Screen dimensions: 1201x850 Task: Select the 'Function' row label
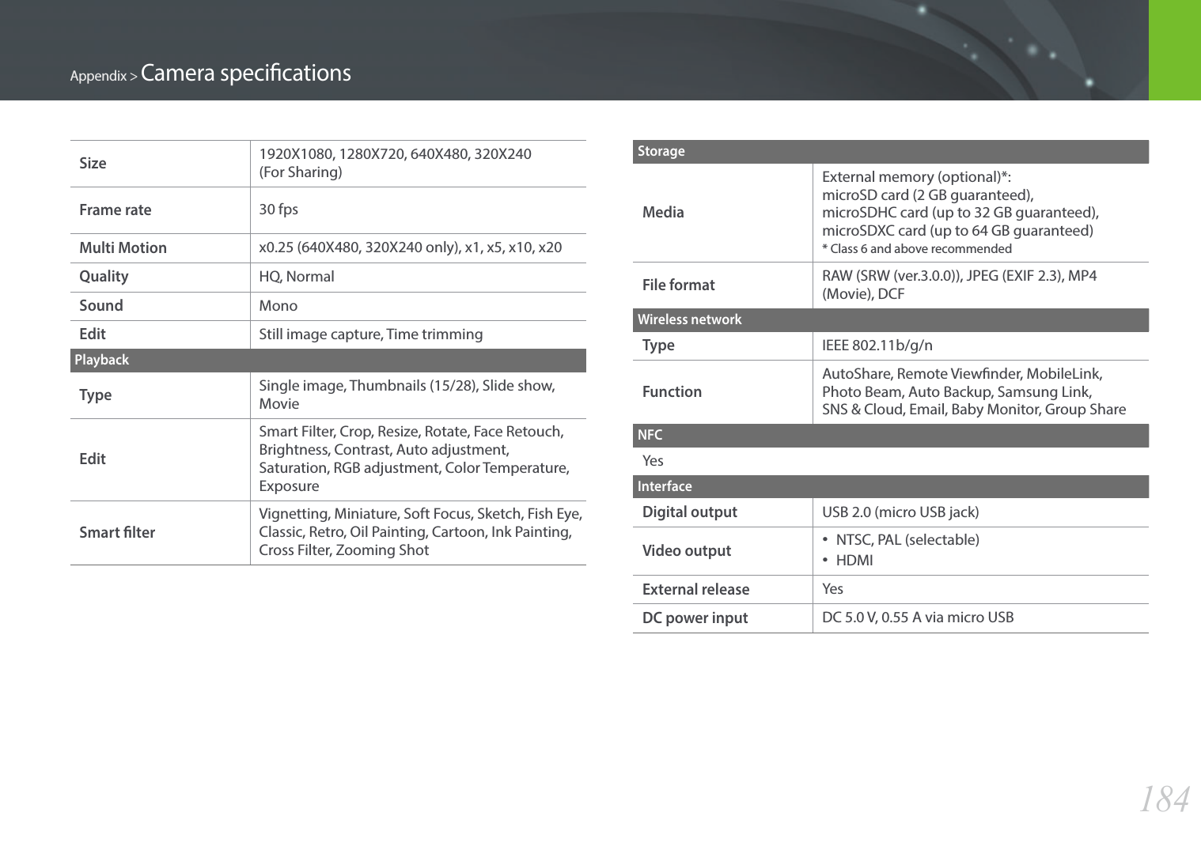pyautogui.click(x=672, y=392)
